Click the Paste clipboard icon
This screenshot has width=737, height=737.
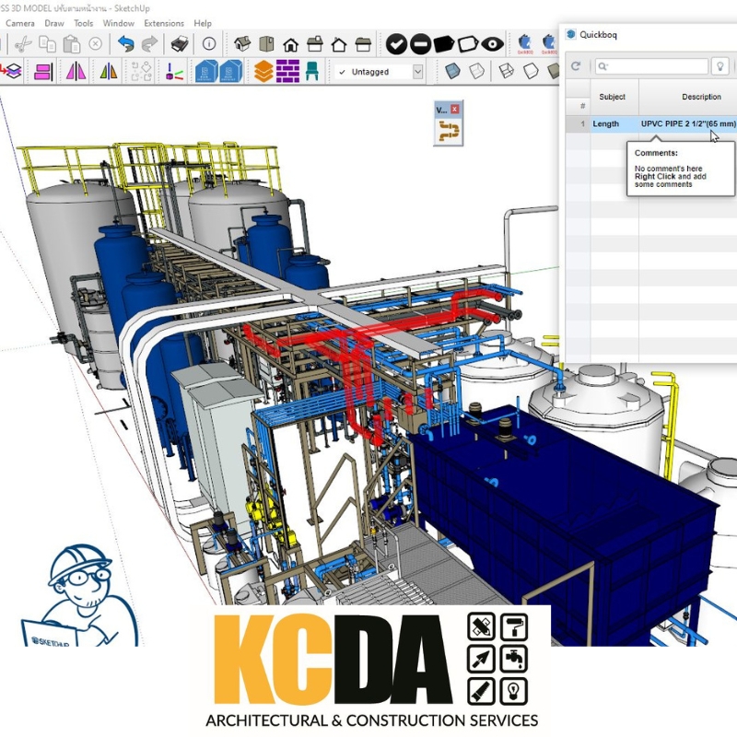pos(72,44)
